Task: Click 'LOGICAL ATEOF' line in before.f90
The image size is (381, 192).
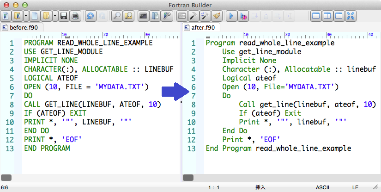Action: point(51,78)
